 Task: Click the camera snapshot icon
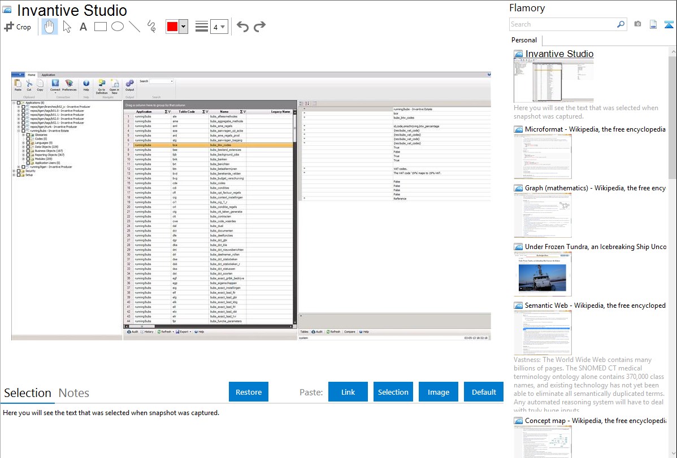(x=637, y=24)
